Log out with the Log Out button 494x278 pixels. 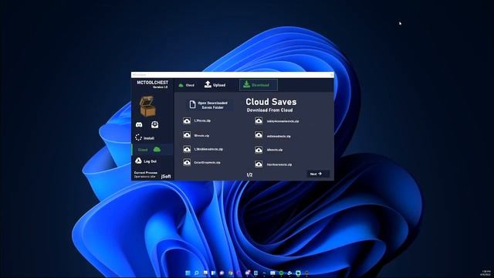(146, 161)
